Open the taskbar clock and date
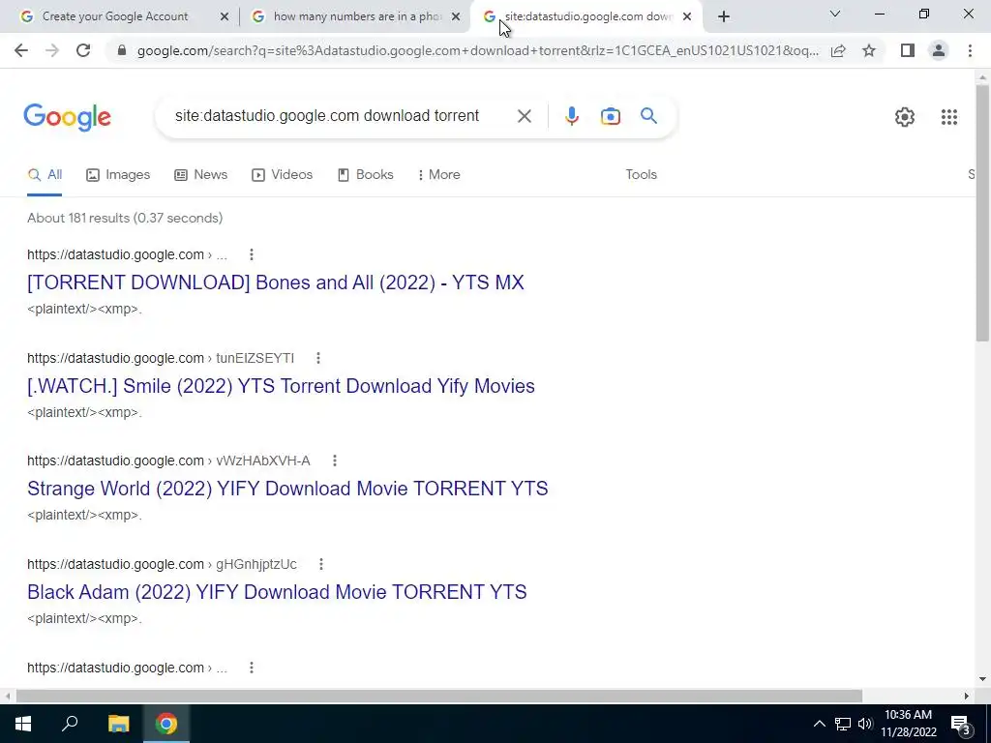The width and height of the screenshot is (991, 743). click(x=908, y=724)
